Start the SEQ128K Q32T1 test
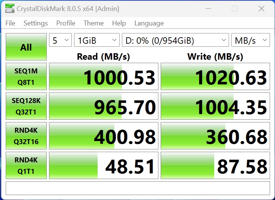This screenshot has height=200, width=275. click(26, 106)
